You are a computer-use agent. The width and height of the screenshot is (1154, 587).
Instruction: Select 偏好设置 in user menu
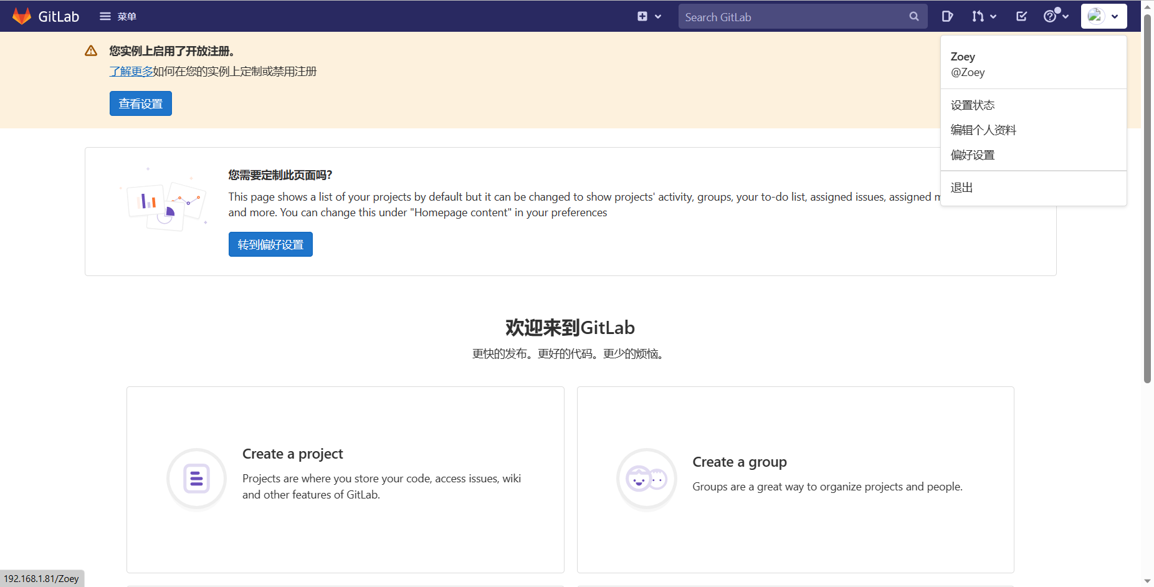pyautogui.click(x=1033, y=155)
